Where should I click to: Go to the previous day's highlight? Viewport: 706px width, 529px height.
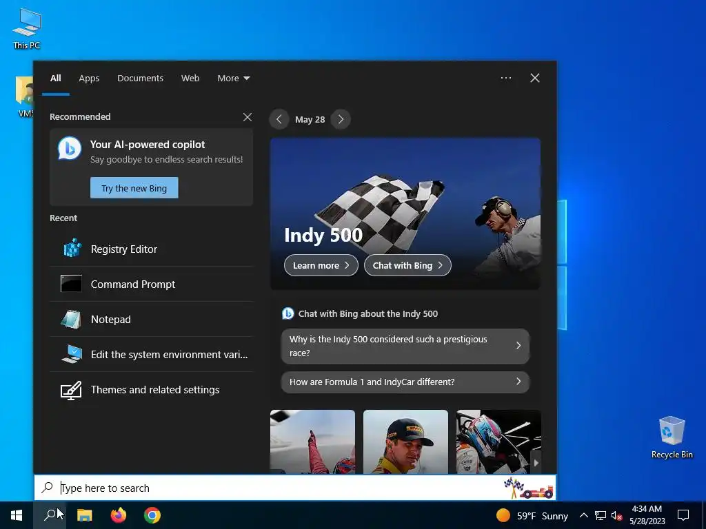(x=279, y=119)
